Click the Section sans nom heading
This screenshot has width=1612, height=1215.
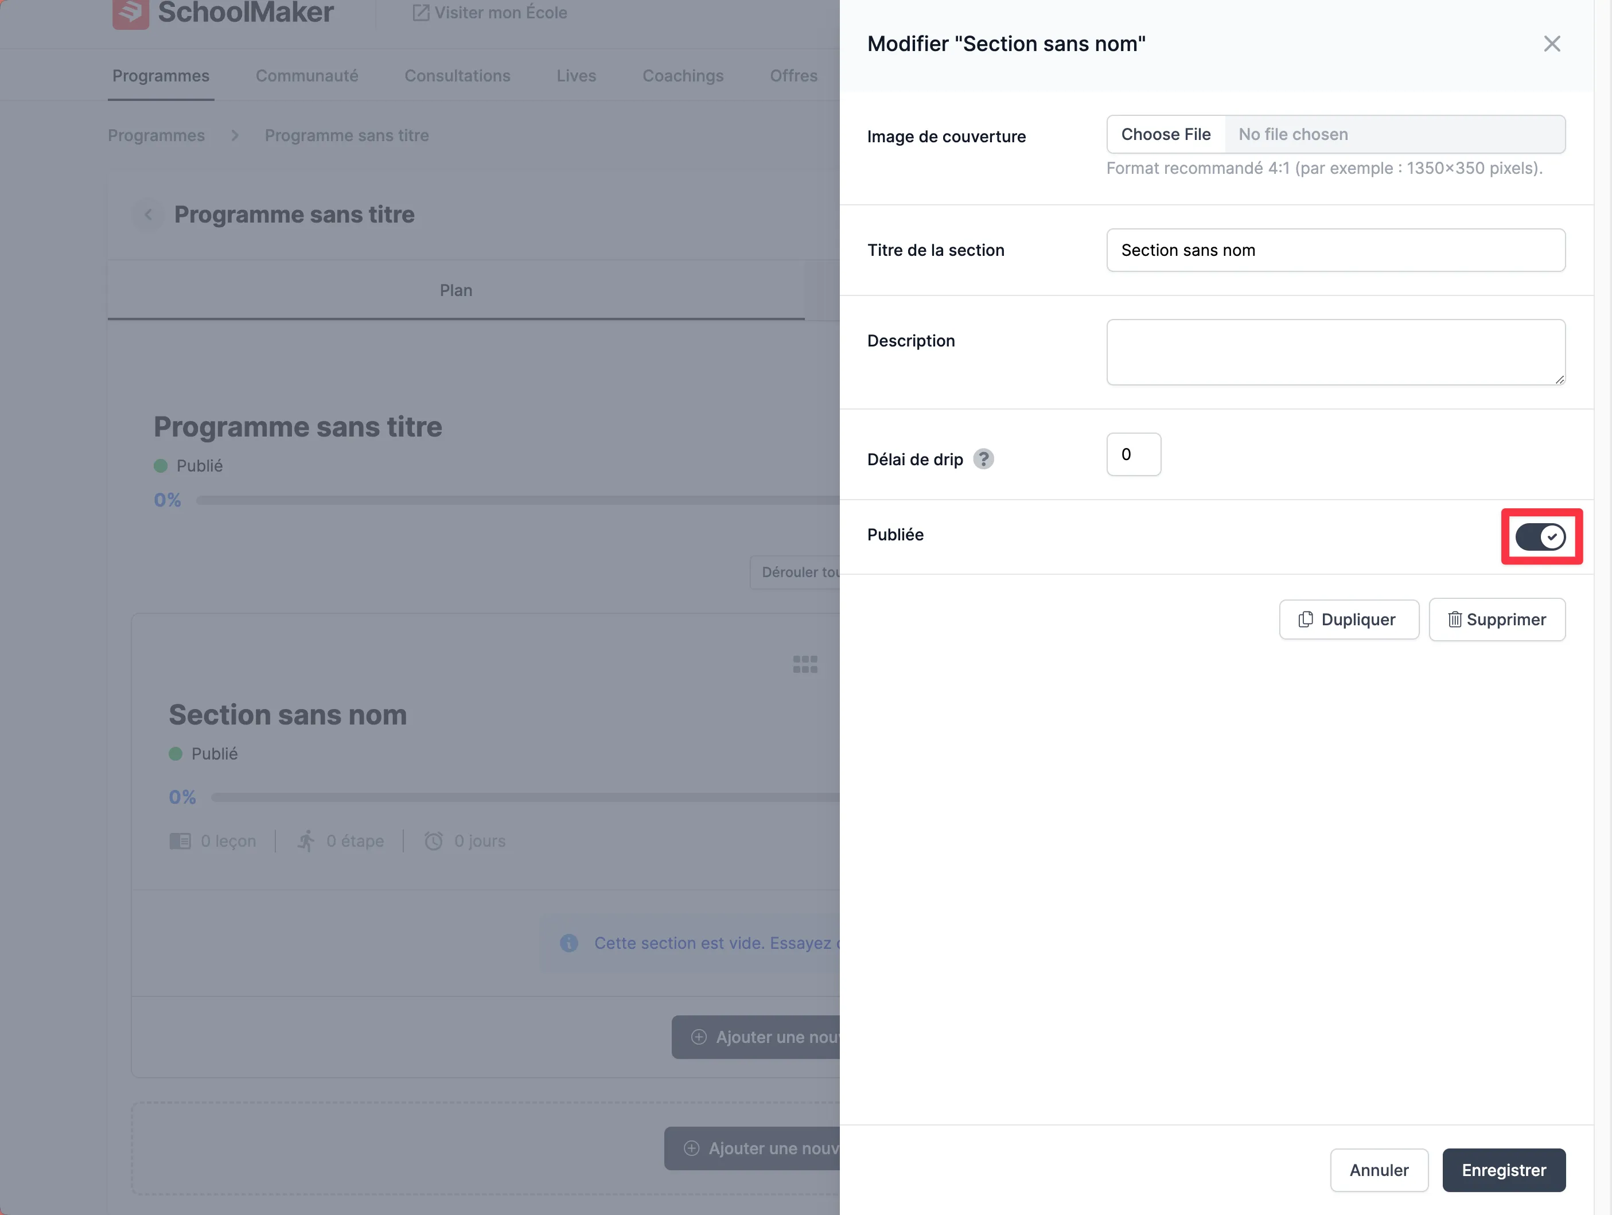point(288,715)
